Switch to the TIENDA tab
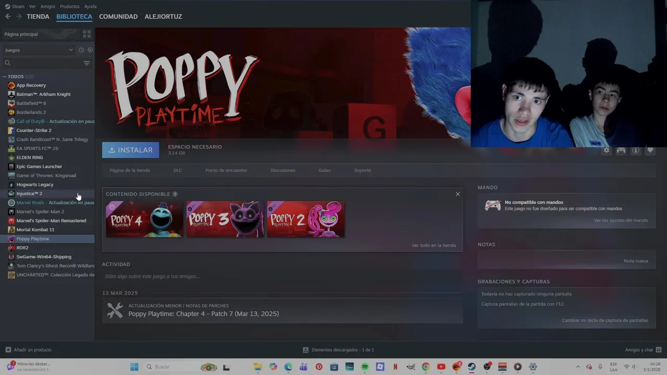 click(x=38, y=17)
